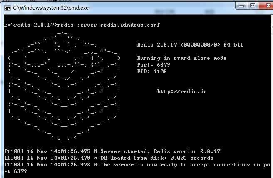The width and height of the screenshot is (273, 178).
Task: Click the 'ready to accept connections' log line
Action: (x=137, y=165)
